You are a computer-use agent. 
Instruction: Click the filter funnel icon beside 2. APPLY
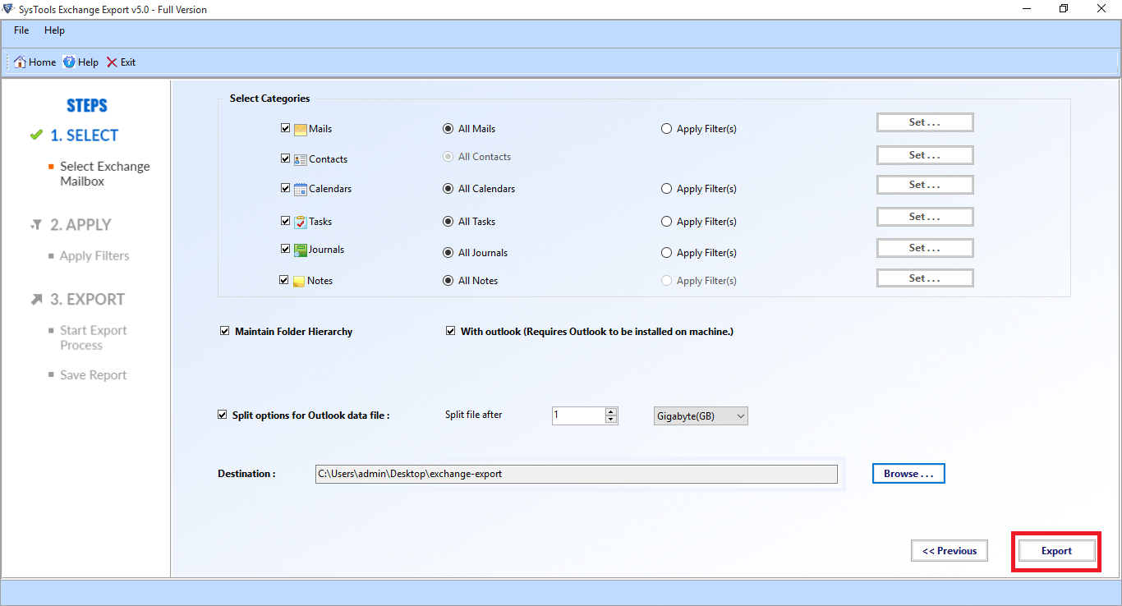pyautogui.click(x=36, y=225)
